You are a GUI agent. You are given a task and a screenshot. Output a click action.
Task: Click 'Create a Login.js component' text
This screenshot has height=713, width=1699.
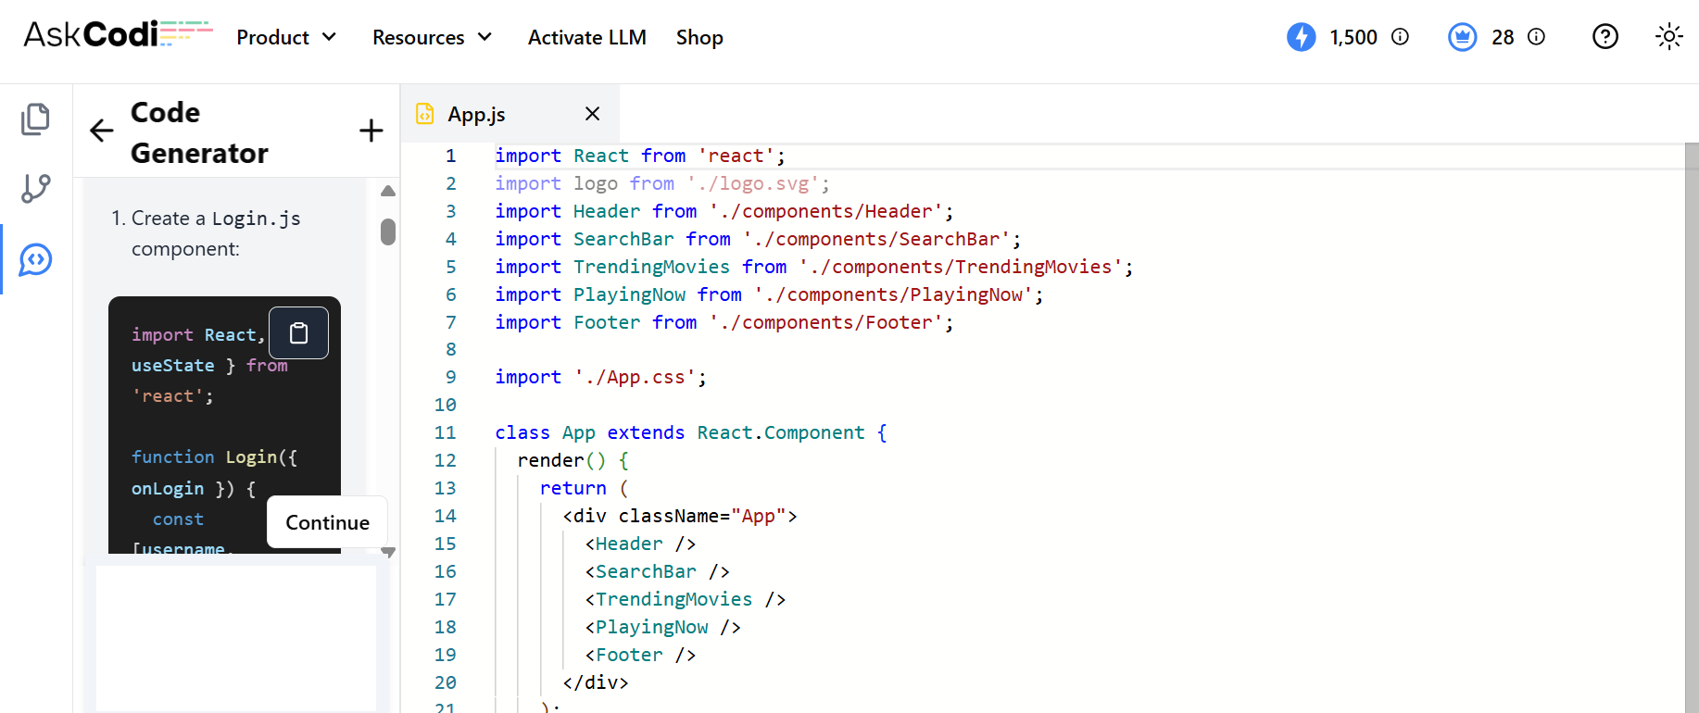click(x=216, y=233)
